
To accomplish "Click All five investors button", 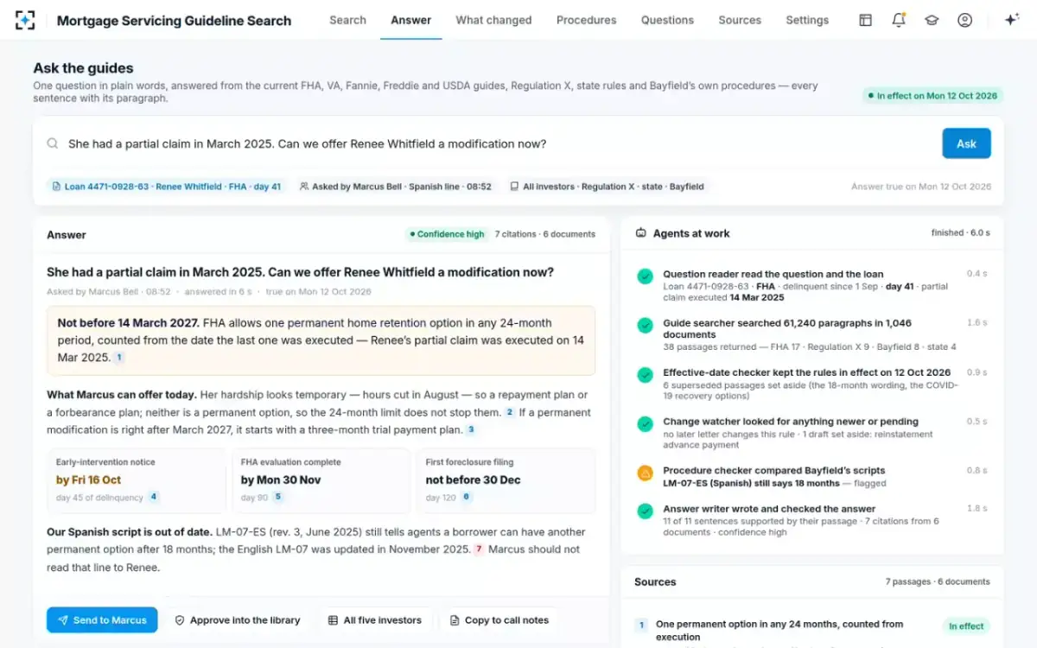I will pos(375,620).
